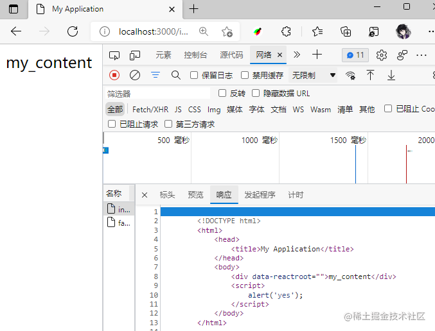The image size is (435, 331).
Task: Tick the 第三方请求 checkbox
Action: tap(168, 124)
